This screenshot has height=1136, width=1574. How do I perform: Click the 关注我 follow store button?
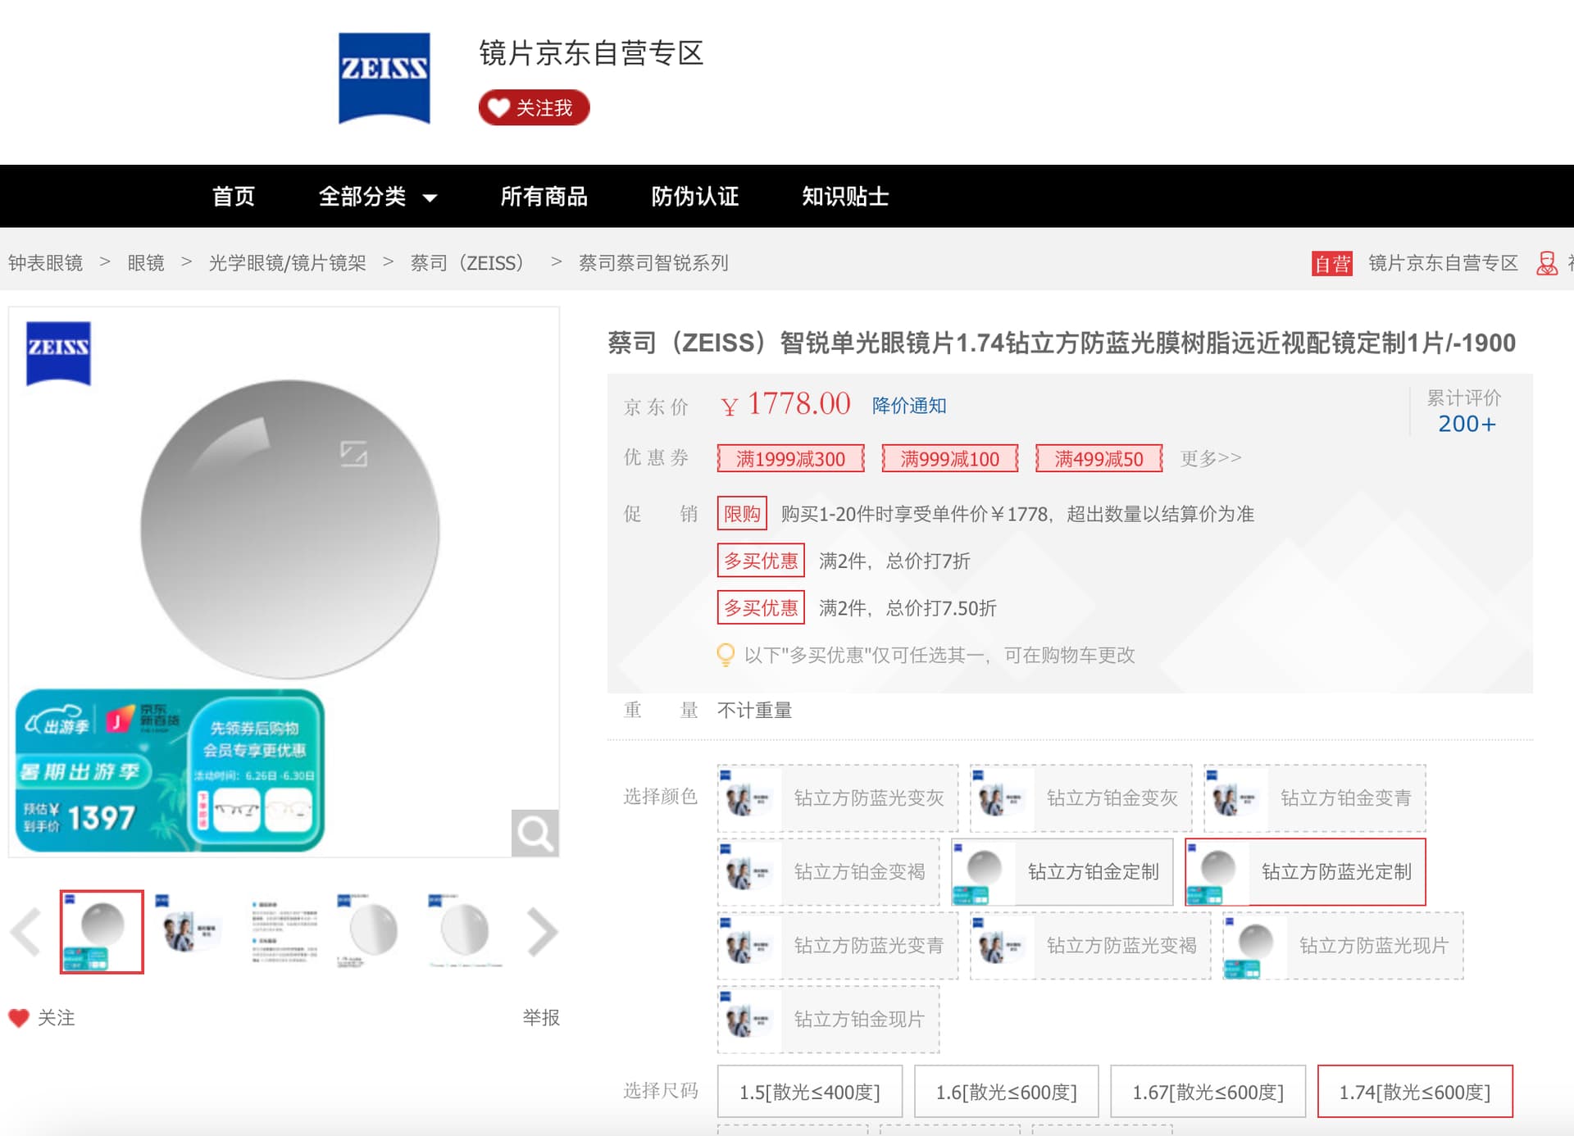coord(534,107)
